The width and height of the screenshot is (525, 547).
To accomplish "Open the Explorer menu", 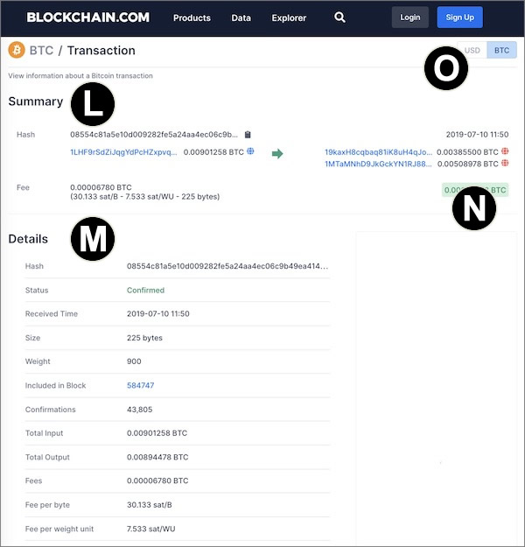I will (x=289, y=18).
